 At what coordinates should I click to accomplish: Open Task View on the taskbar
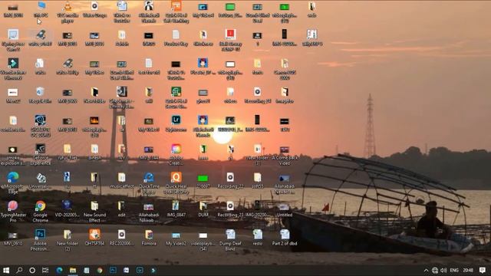pos(45,271)
